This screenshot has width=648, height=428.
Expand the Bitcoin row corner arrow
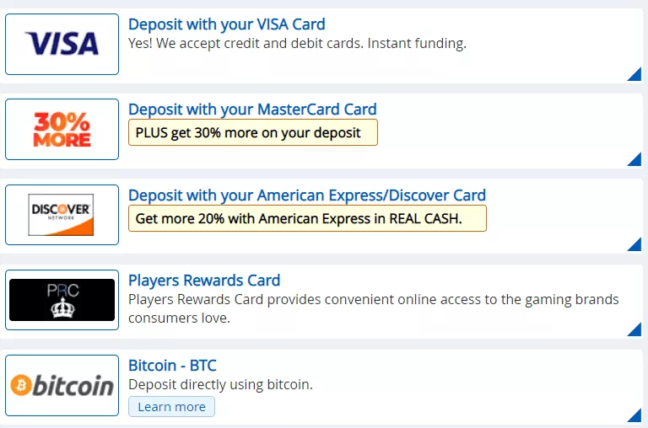(x=635, y=415)
